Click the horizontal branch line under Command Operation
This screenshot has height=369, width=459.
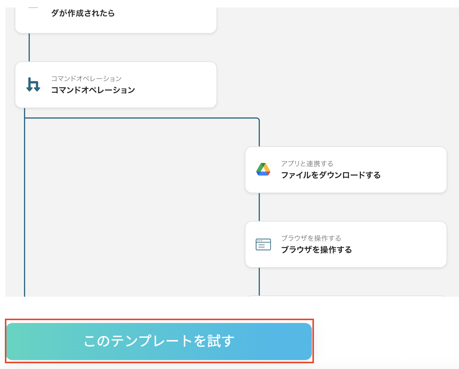(x=142, y=118)
